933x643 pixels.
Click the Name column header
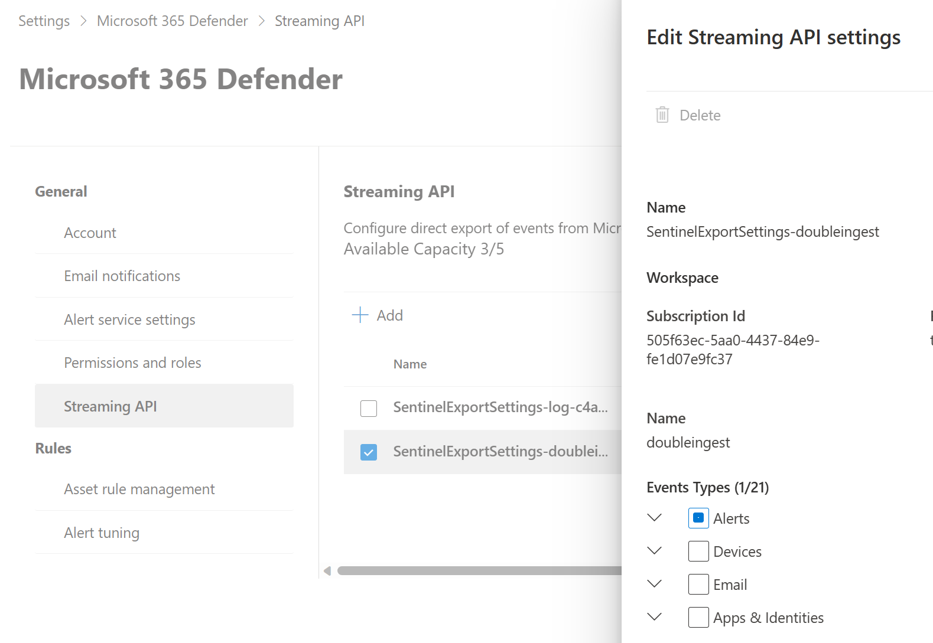coord(410,364)
